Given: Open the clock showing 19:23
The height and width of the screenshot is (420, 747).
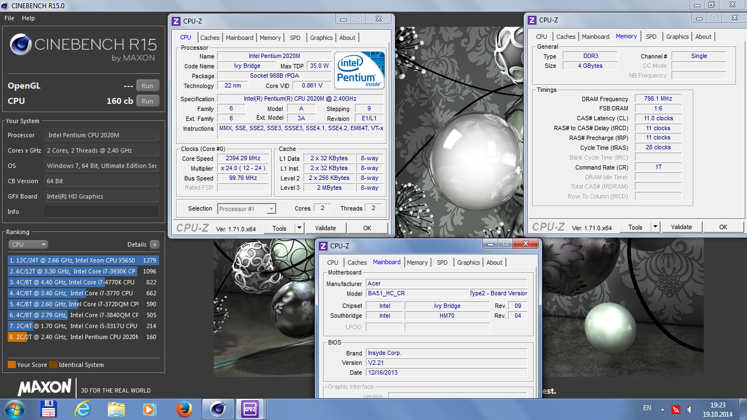Looking at the screenshot, I should click(717, 405).
